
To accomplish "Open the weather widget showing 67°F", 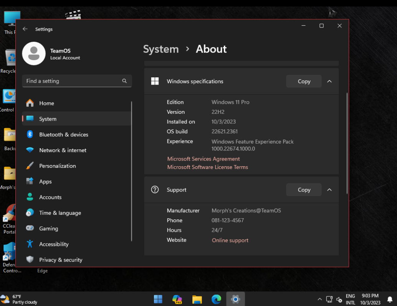I will pyautogui.click(x=19, y=299).
